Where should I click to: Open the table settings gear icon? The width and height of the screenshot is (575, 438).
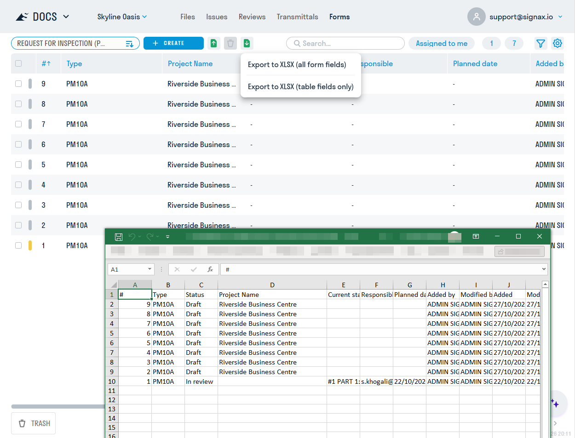[x=558, y=43]
